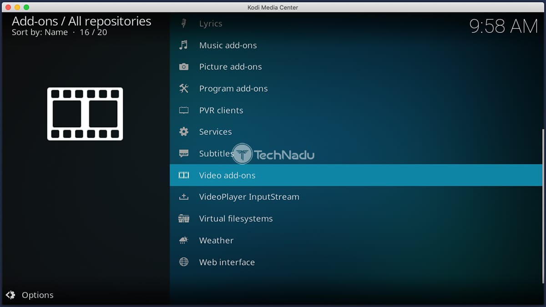Click the Lyrics microphone icon
The height and width of the screenshot is (307, 546).
click(x=184, y=23)
